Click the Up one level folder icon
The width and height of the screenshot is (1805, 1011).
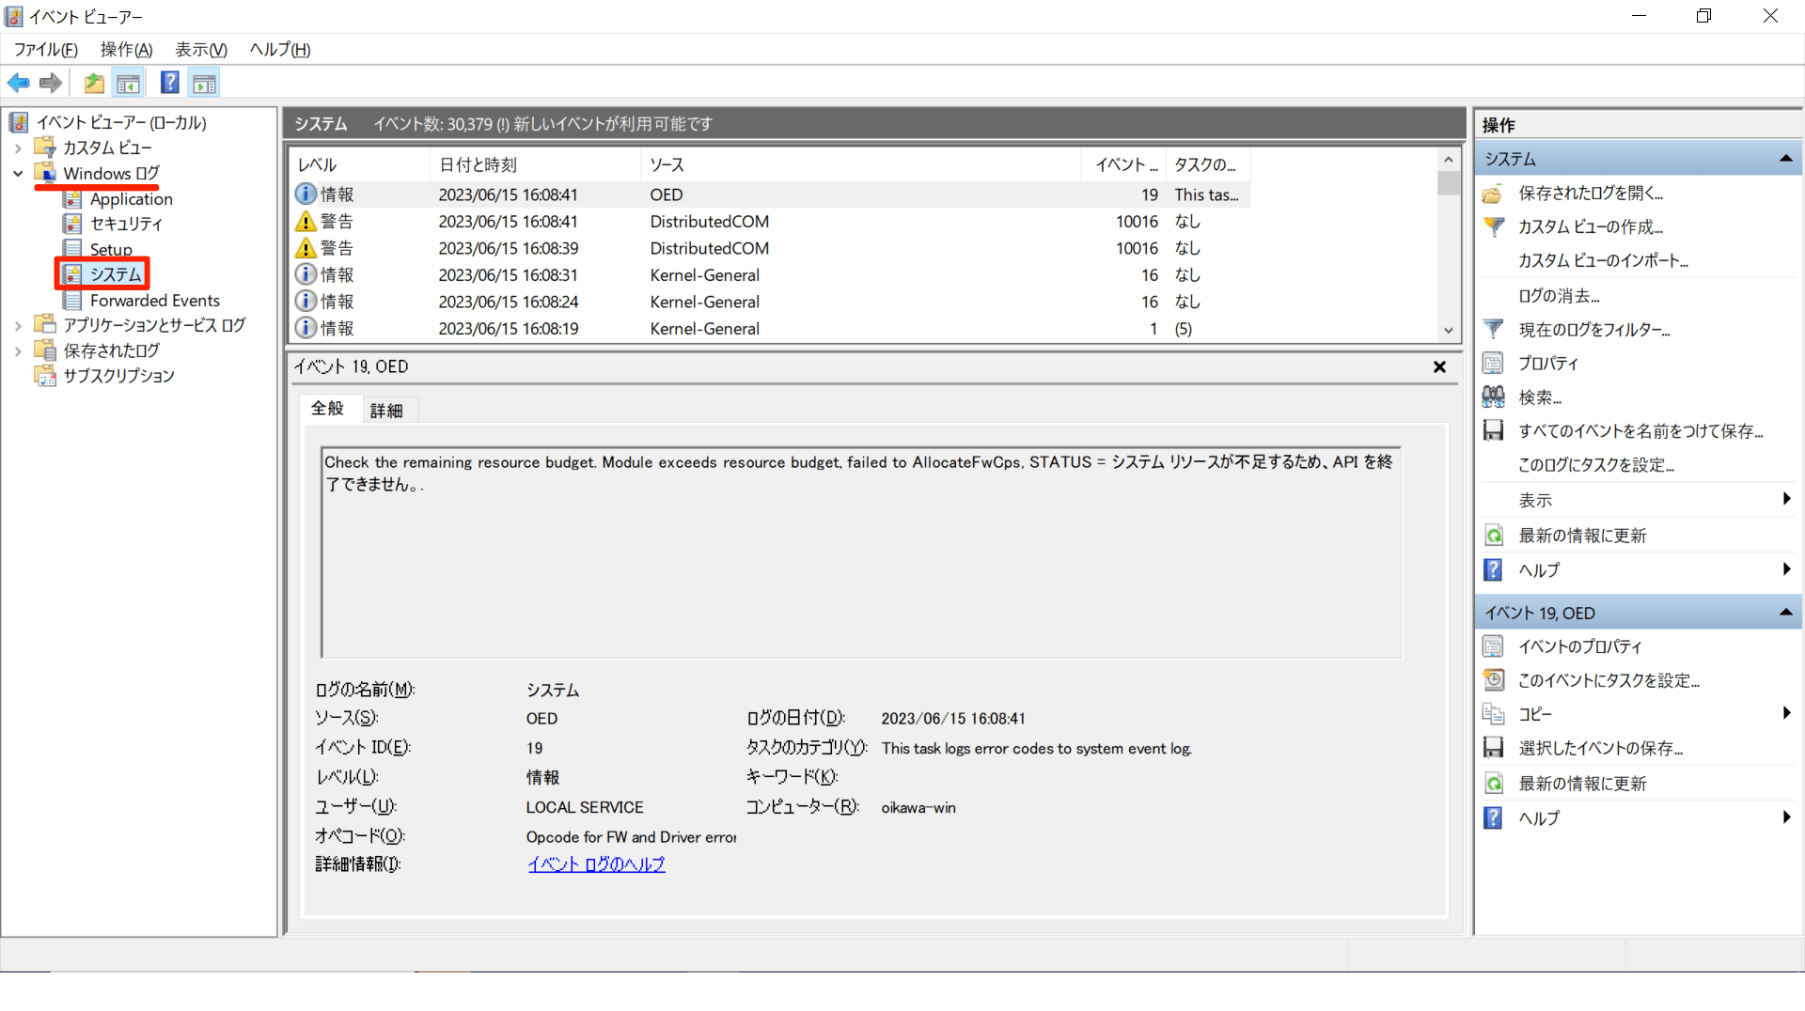coord(94,84)
